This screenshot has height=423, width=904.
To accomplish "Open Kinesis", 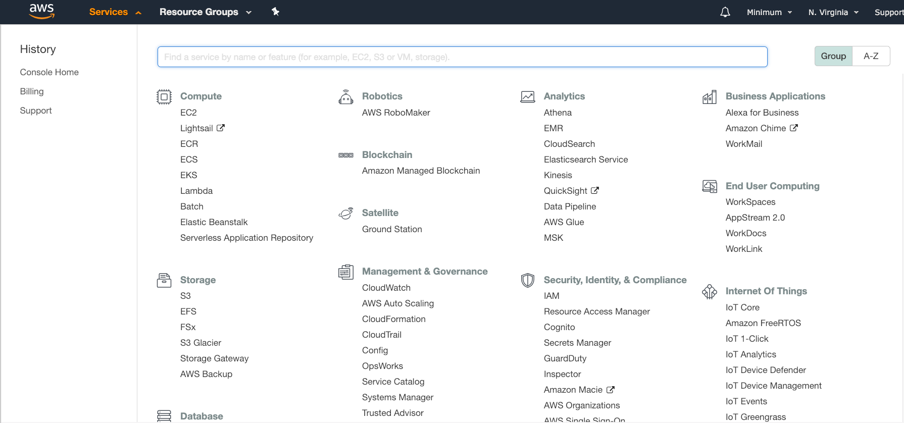I will (x=558, y=175).
